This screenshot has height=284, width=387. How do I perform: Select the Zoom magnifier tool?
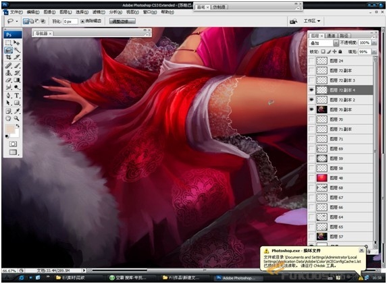point(17,118)
